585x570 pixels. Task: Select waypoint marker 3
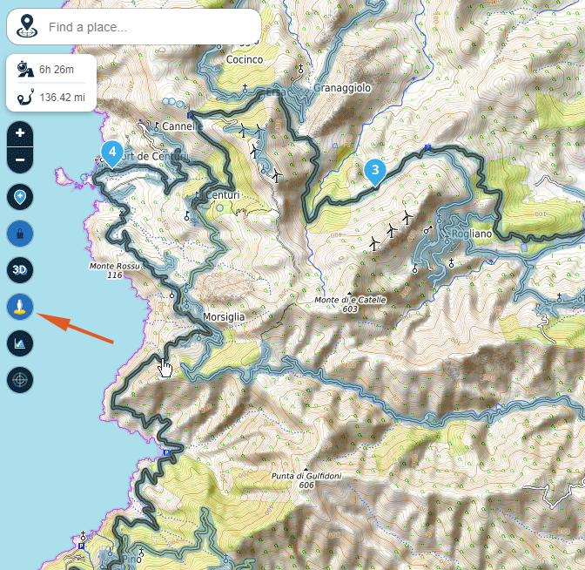point(374,170)
